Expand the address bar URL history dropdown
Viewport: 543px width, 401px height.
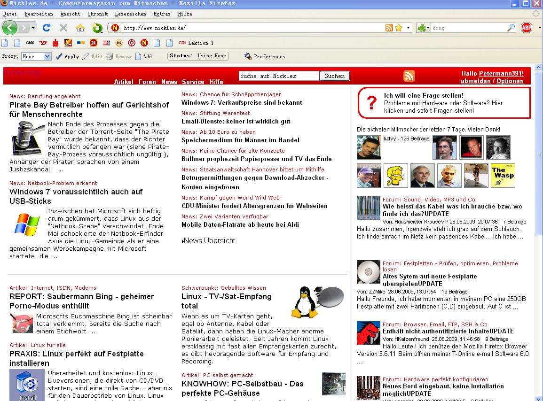408,28
